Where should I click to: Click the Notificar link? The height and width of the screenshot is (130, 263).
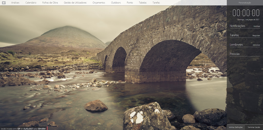[257, 26]
